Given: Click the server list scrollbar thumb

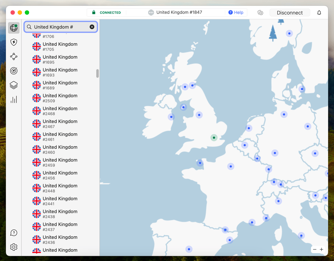Looking at the screenshot, I should point(98,73).
